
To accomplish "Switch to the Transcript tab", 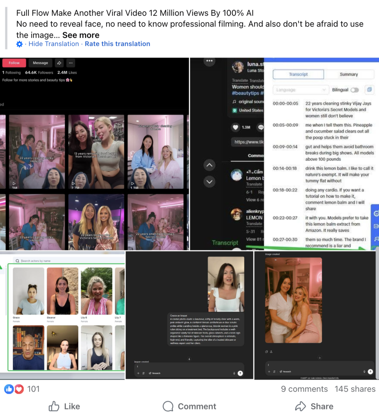I will coord(298,74).
